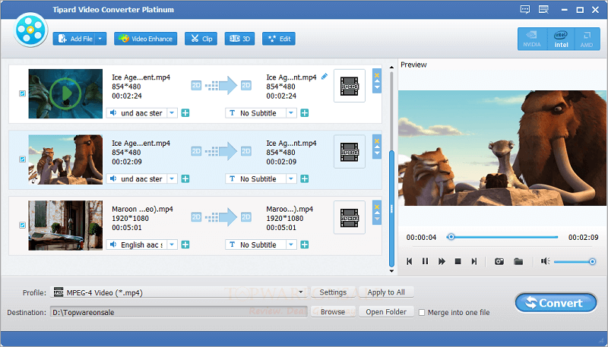
Task: Open the Profile format dropdown
Action: (x=301, y=292)
